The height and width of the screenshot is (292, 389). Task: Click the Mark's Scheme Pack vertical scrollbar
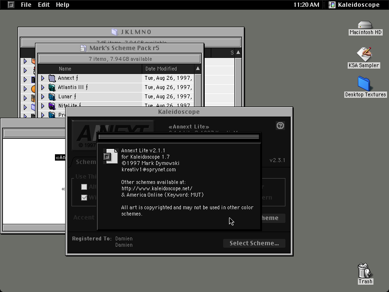tap(198, 91)
